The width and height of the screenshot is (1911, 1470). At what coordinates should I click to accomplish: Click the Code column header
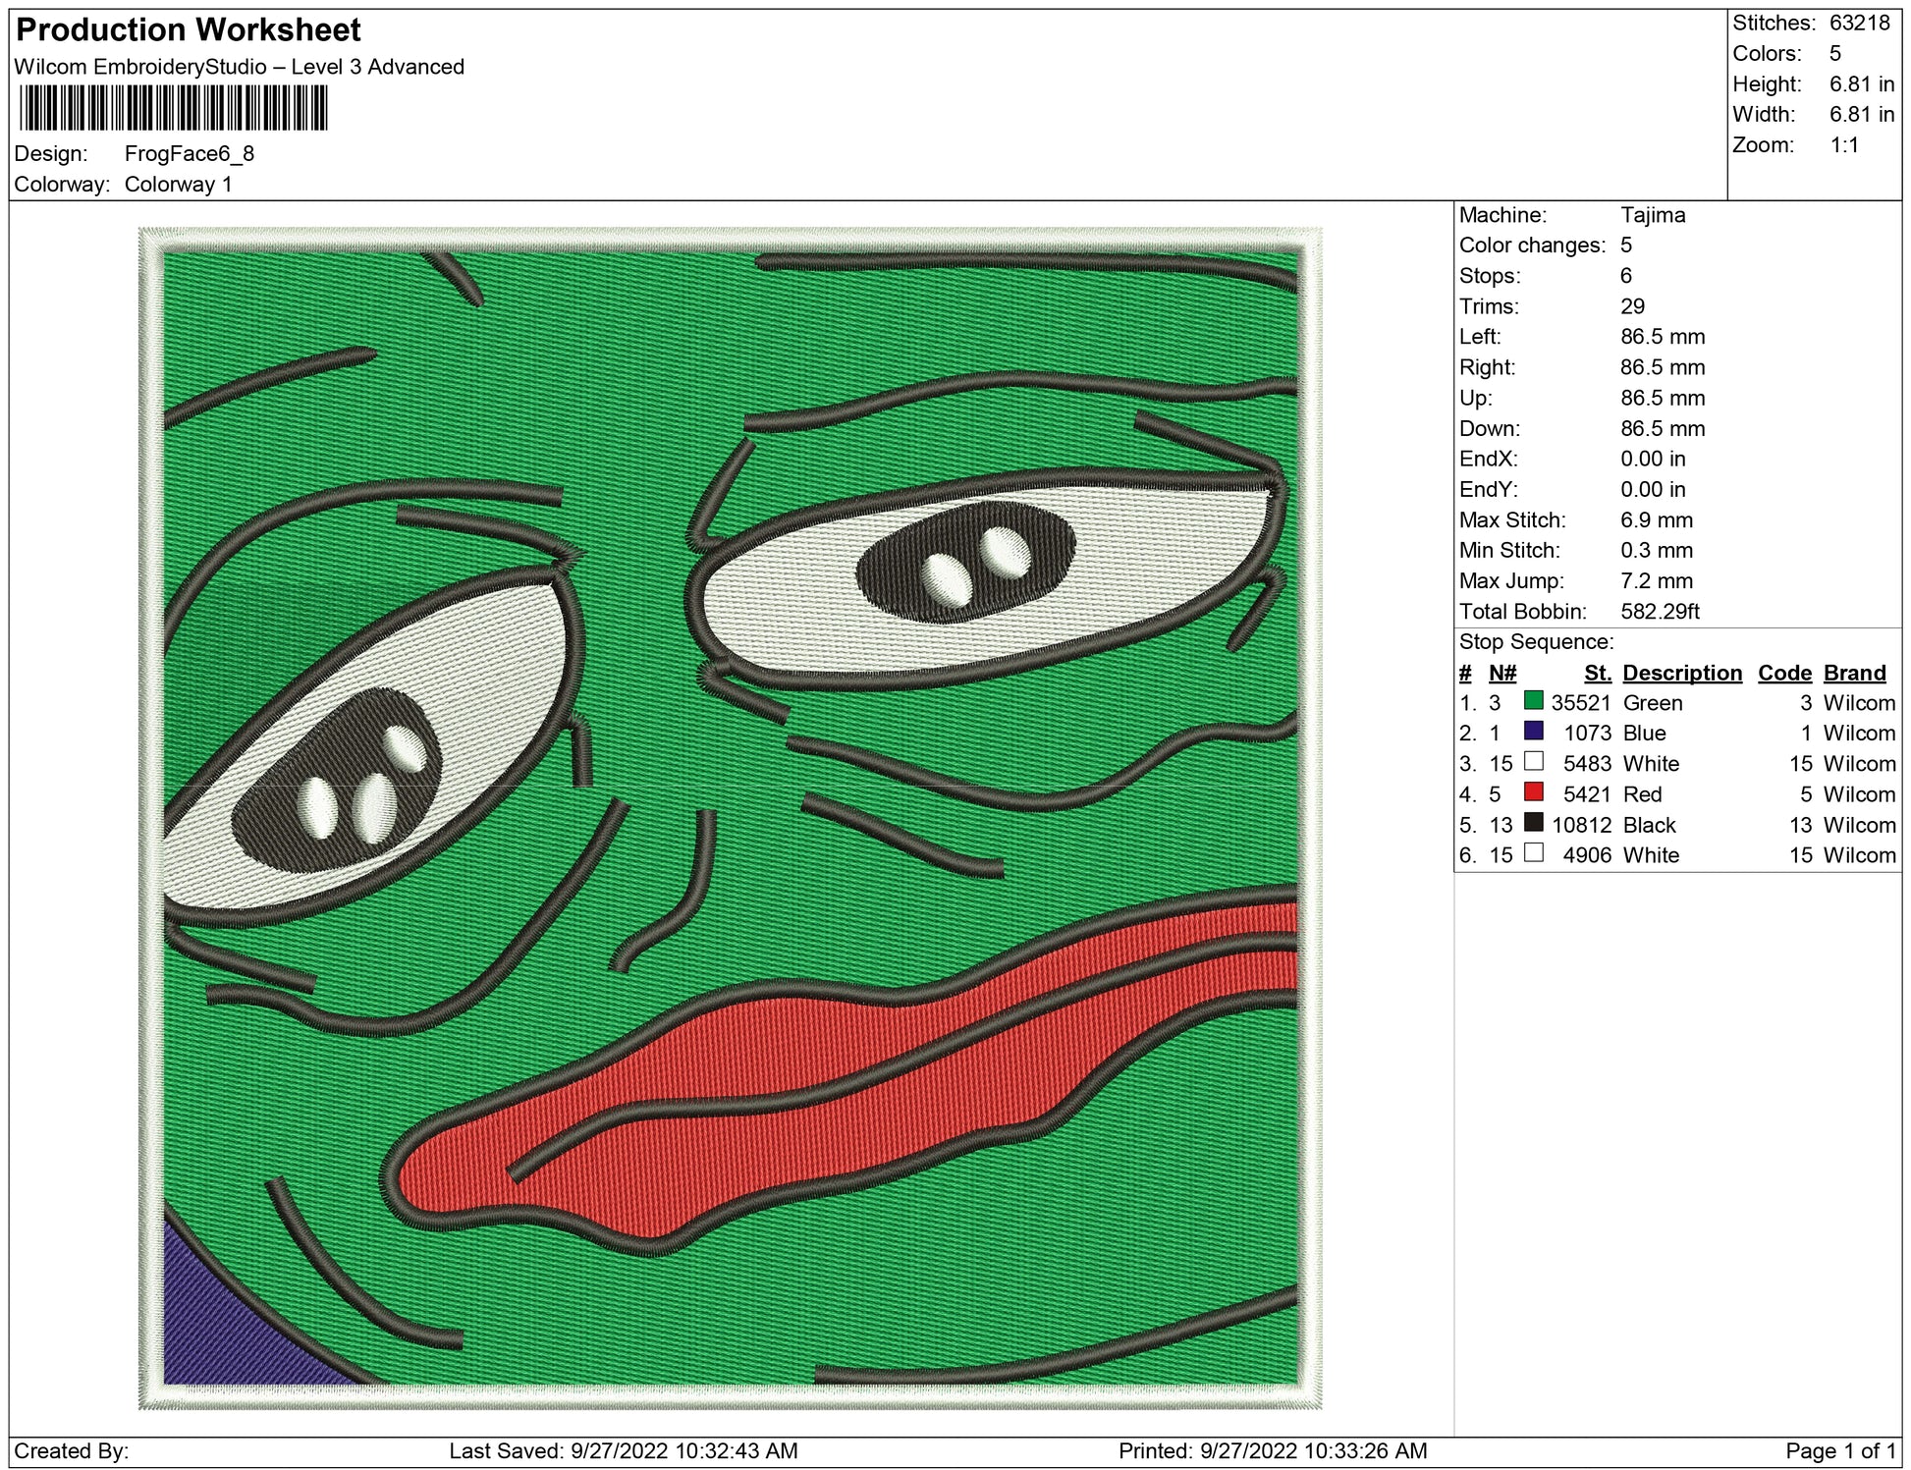pos(1783,673)
